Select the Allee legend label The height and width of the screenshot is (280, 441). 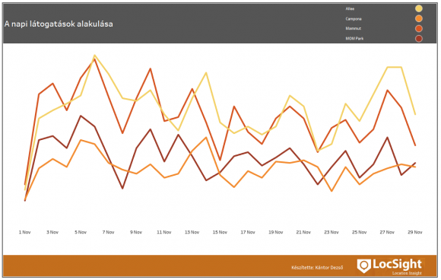350,8
